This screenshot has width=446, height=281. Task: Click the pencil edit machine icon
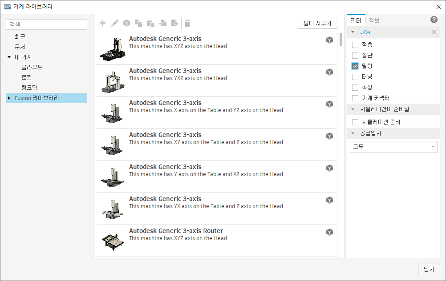115,23
